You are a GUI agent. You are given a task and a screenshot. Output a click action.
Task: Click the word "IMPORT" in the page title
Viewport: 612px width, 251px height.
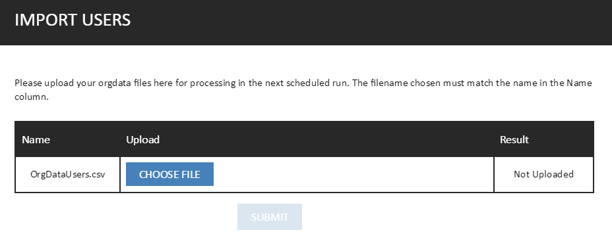[44, 20]
